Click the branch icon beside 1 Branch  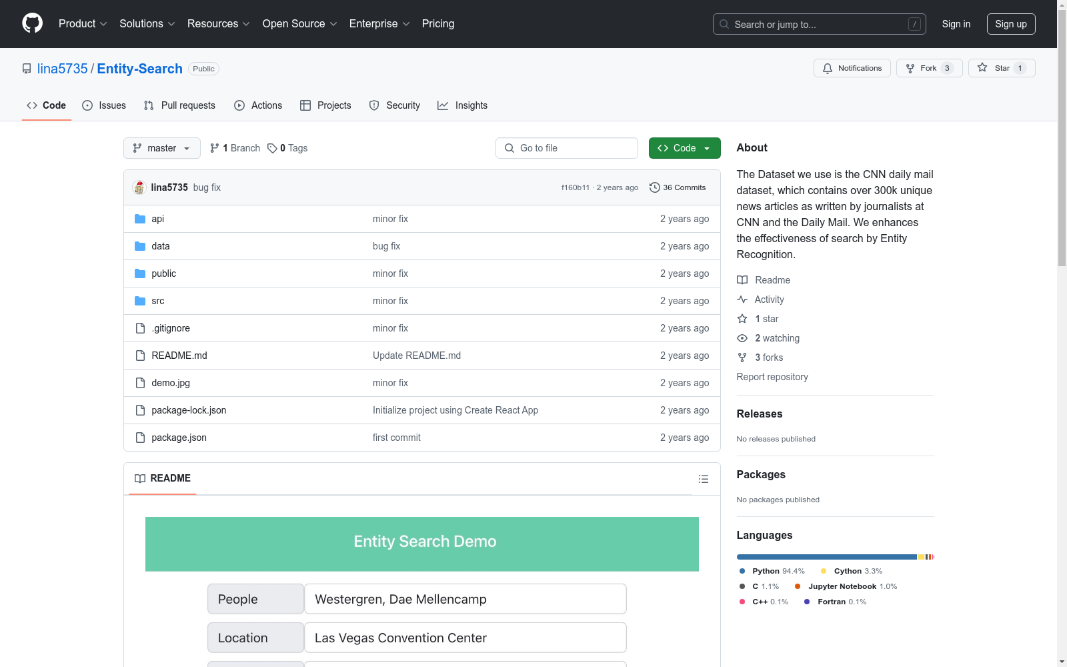215,148
